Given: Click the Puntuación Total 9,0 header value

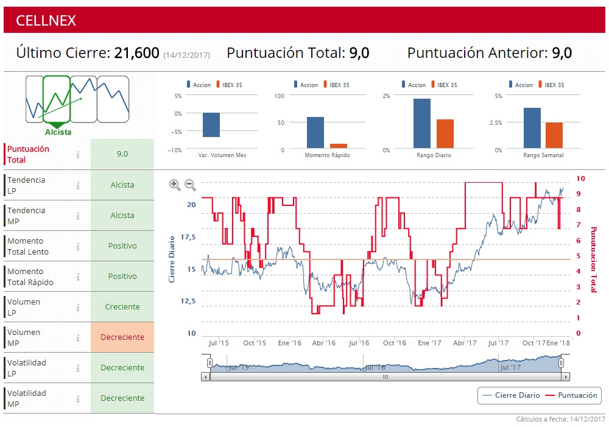Looking at the screenshot, I should pos(359,53).
